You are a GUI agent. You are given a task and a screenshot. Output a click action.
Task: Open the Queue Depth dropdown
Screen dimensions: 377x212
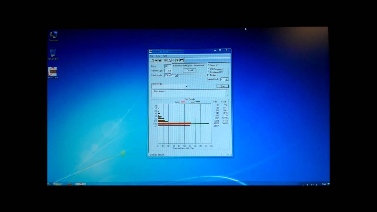click(226, 79)
